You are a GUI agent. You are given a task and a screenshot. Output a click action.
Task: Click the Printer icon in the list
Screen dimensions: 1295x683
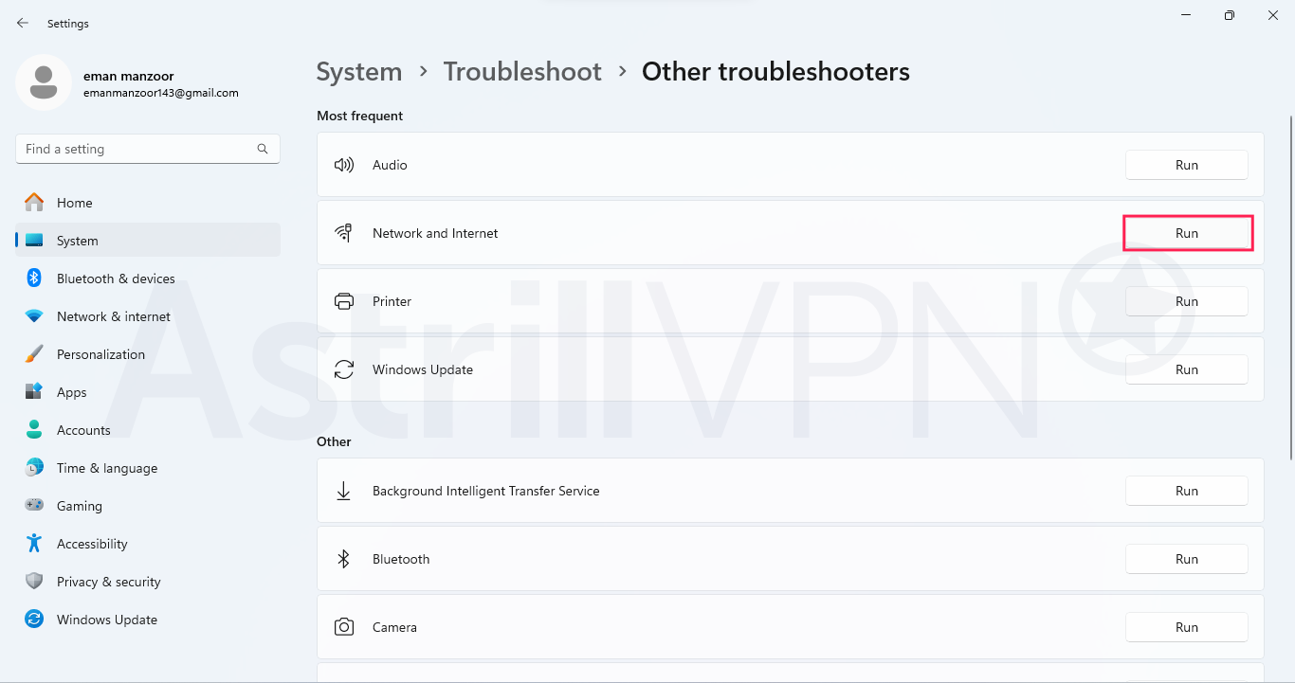click(344, 301)
